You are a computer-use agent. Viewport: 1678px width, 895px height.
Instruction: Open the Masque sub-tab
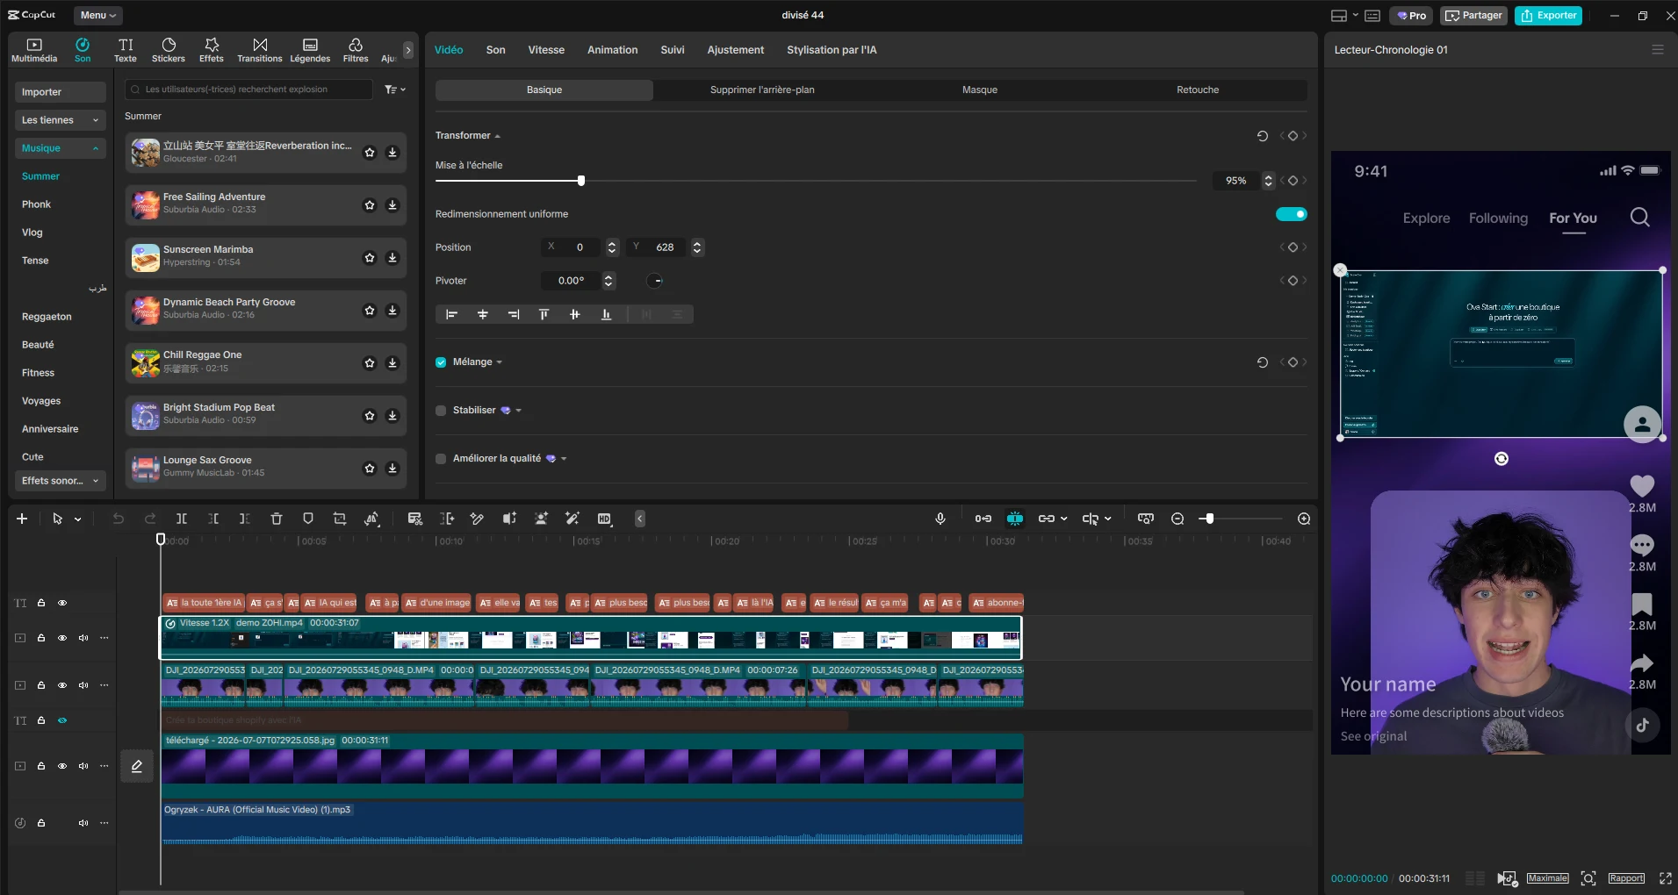tap(980, 90)
